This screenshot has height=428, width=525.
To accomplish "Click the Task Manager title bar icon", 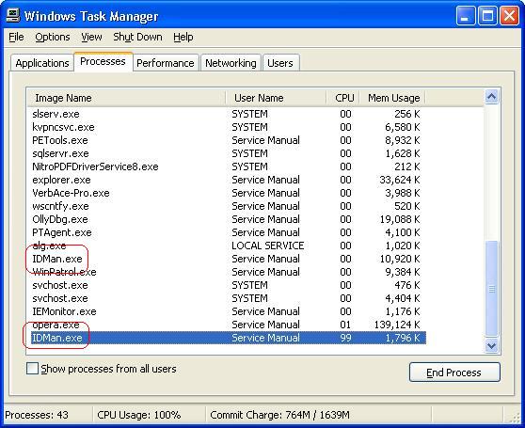I will tap(13, 15).
